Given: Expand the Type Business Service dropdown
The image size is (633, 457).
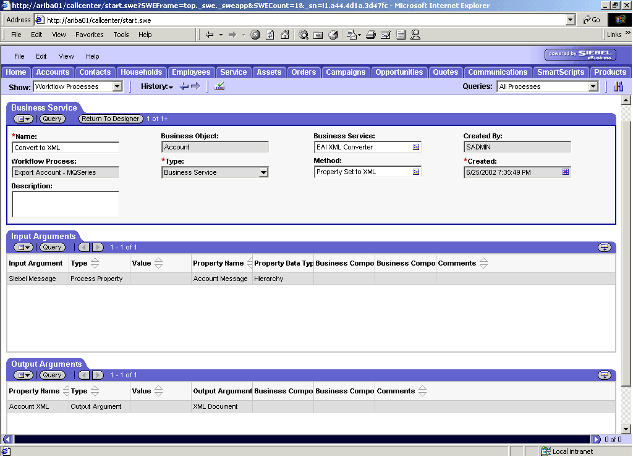Looking at the screenshot, I should [x=263, y=172].
